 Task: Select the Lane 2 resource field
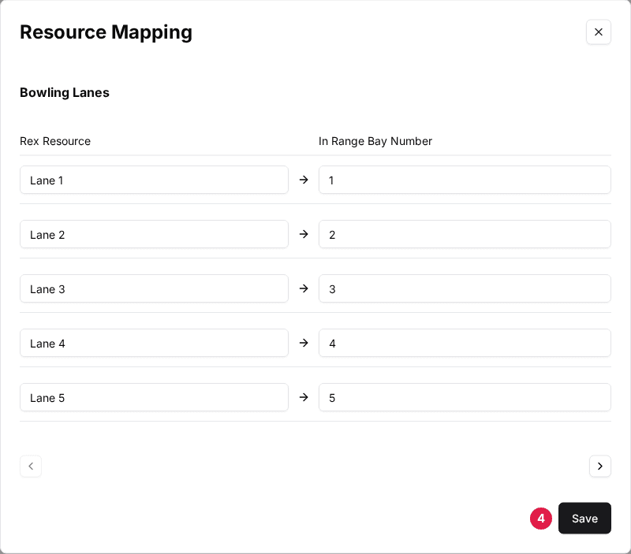pos(154,234)
